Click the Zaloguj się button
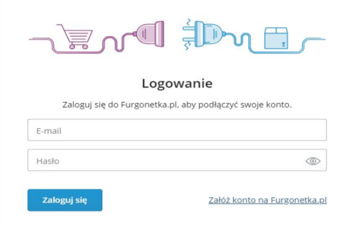The height and width of the screenshot is (227, 351). [65, 200]
